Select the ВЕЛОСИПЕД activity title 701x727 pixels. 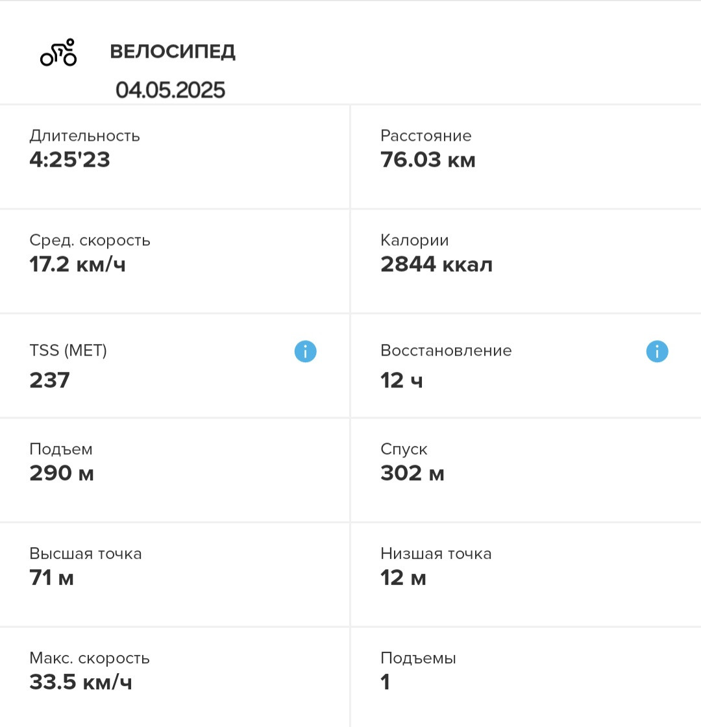(173, 51)
